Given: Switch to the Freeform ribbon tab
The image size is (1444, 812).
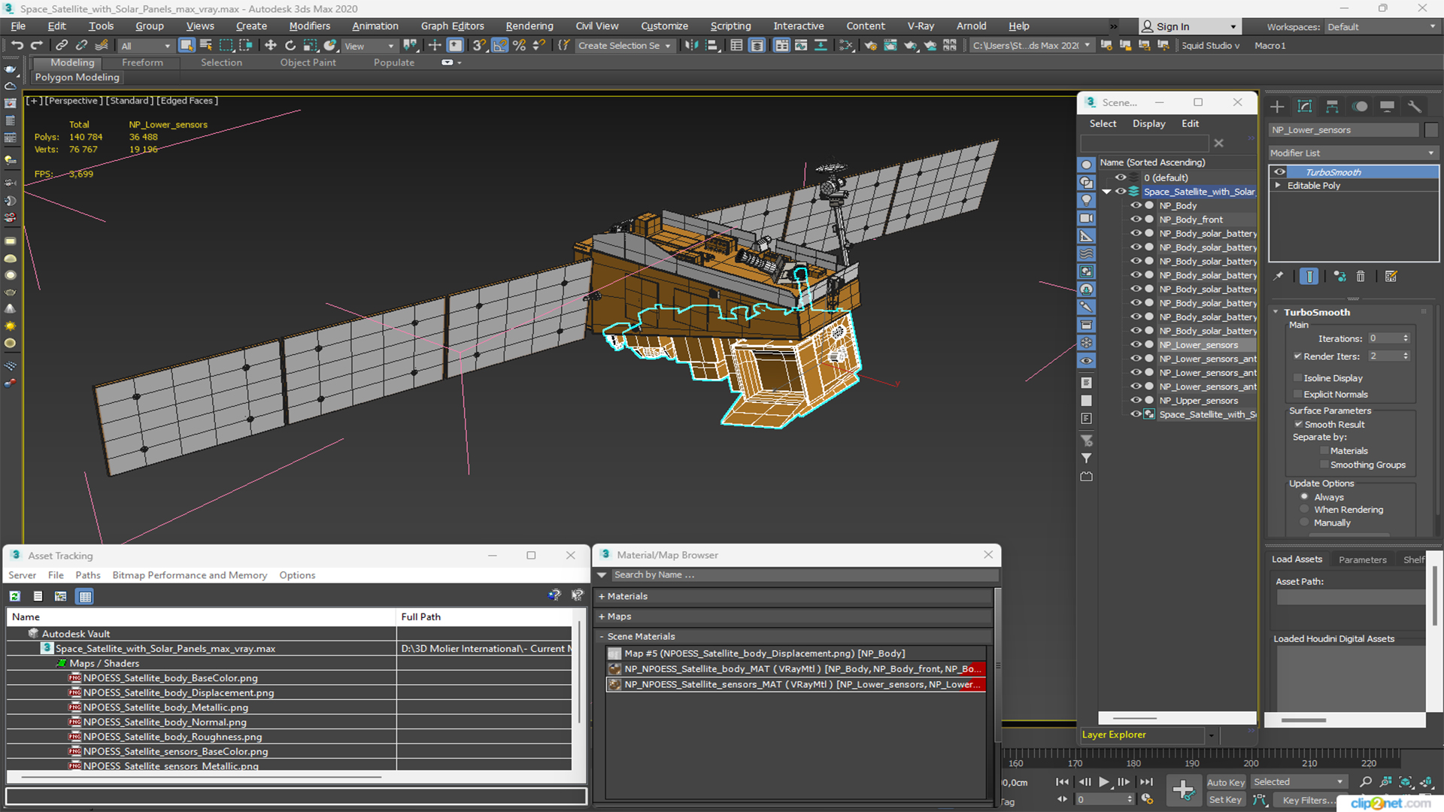Looking at the screenshot, I should point(142,62).
